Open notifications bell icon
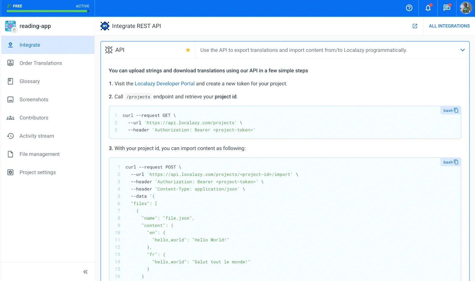The height and width of the screenshot is (281, 475). click(x=428, y=8)
